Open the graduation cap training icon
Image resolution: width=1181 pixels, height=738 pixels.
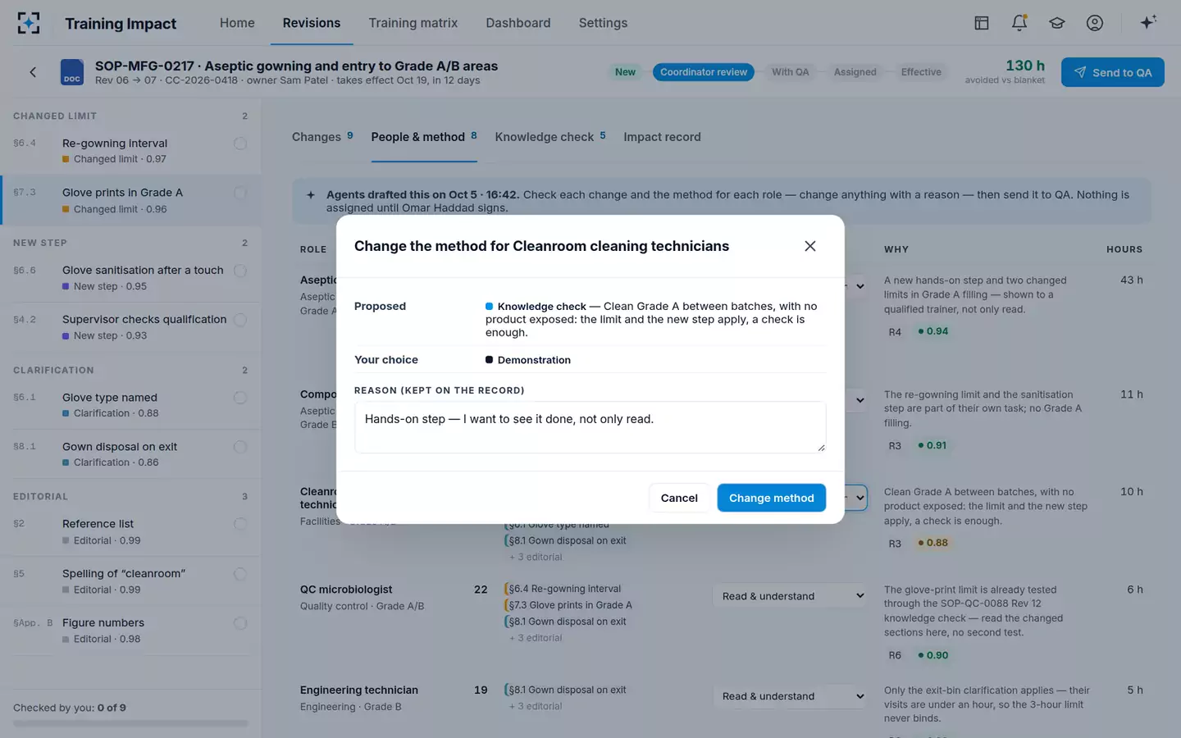(1057, 23)
